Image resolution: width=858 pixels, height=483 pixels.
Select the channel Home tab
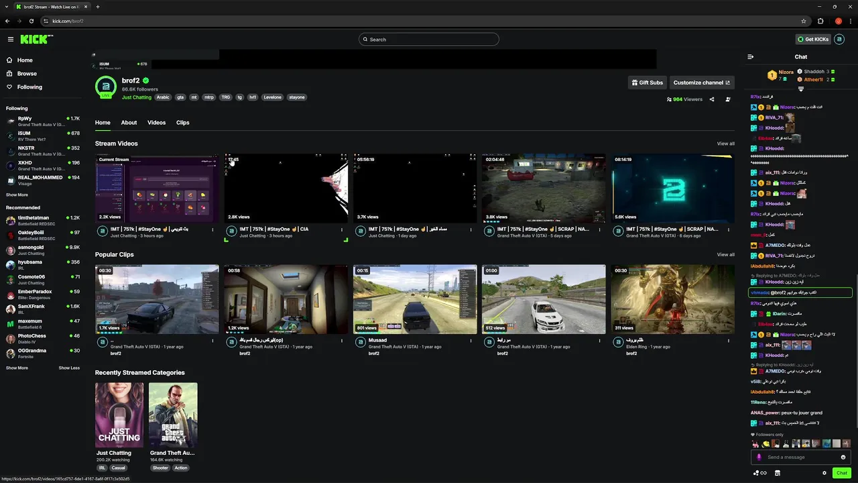point(103,123)
